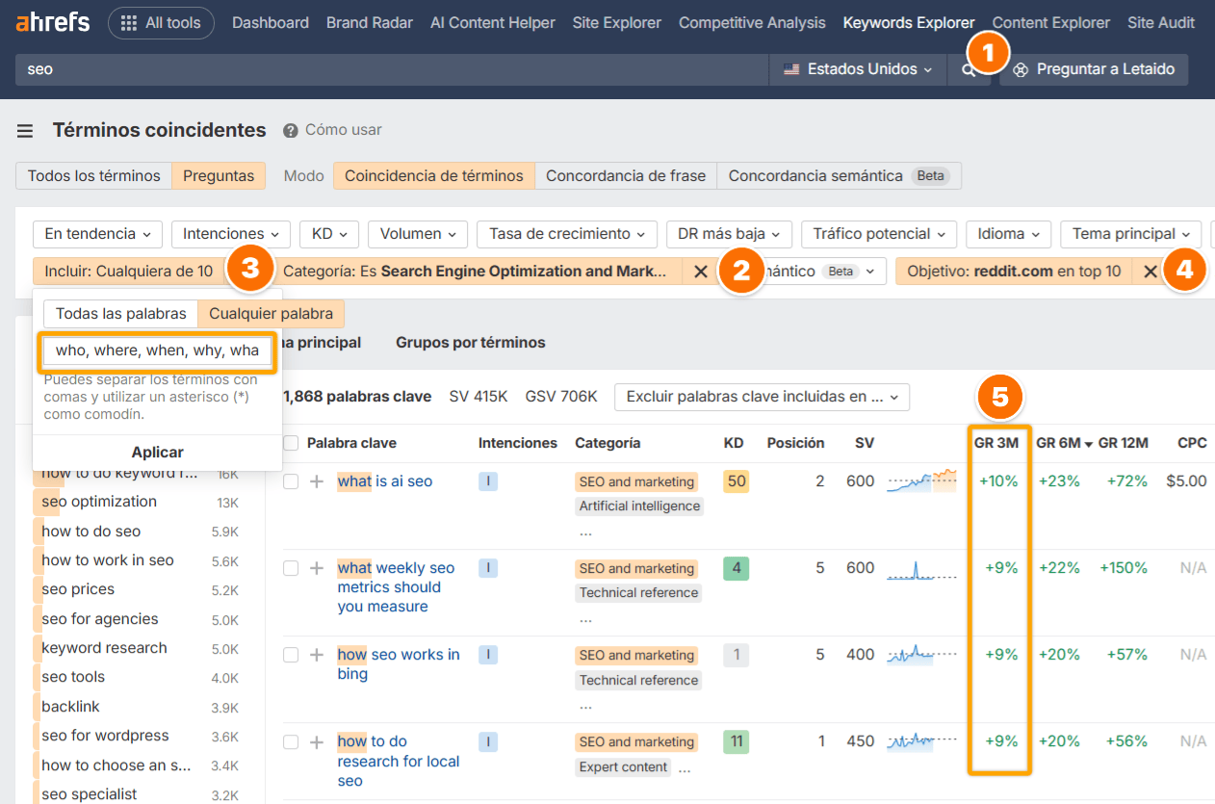Open keyword link 'how seo works in bing'

coord(399,664)
